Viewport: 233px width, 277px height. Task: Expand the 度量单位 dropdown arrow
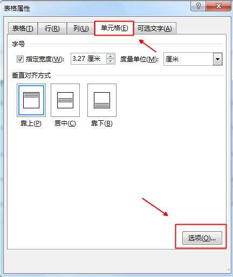pos(218,59)
